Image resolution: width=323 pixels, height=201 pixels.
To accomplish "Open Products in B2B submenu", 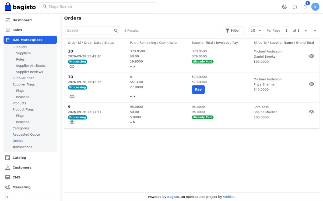I will click(x=19, y=103).
